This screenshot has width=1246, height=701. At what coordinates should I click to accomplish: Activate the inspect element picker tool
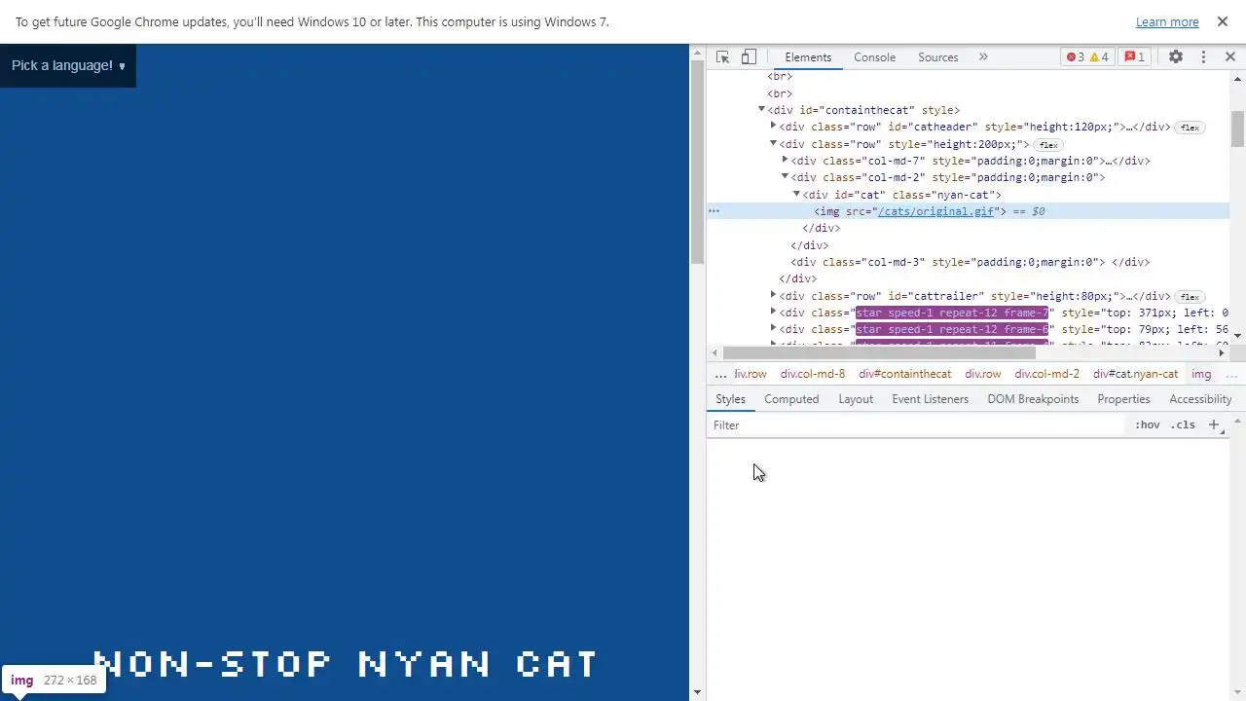(722, 57)
